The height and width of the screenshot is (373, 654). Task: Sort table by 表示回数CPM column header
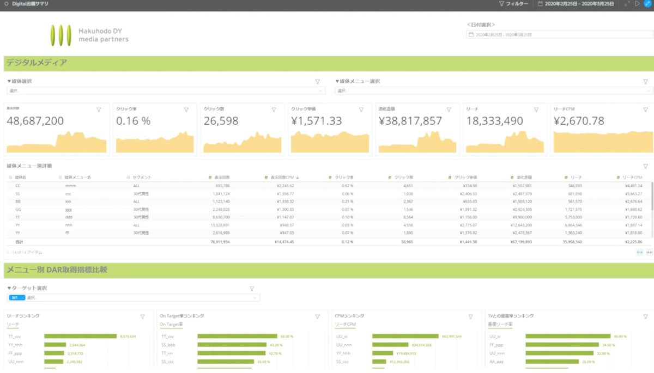(x=281, y=178)
